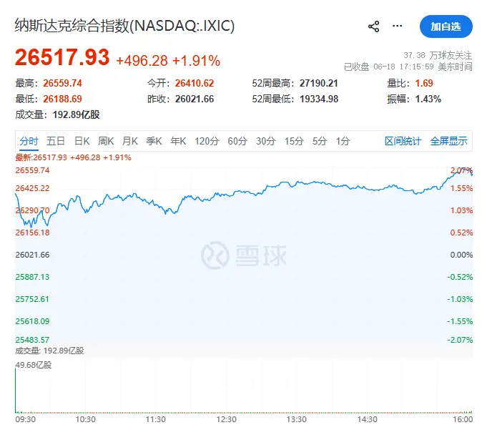Viewport: 482px width, 435px height.
Task: Click the 25752.61 axis label
Action: click(32, 299)
